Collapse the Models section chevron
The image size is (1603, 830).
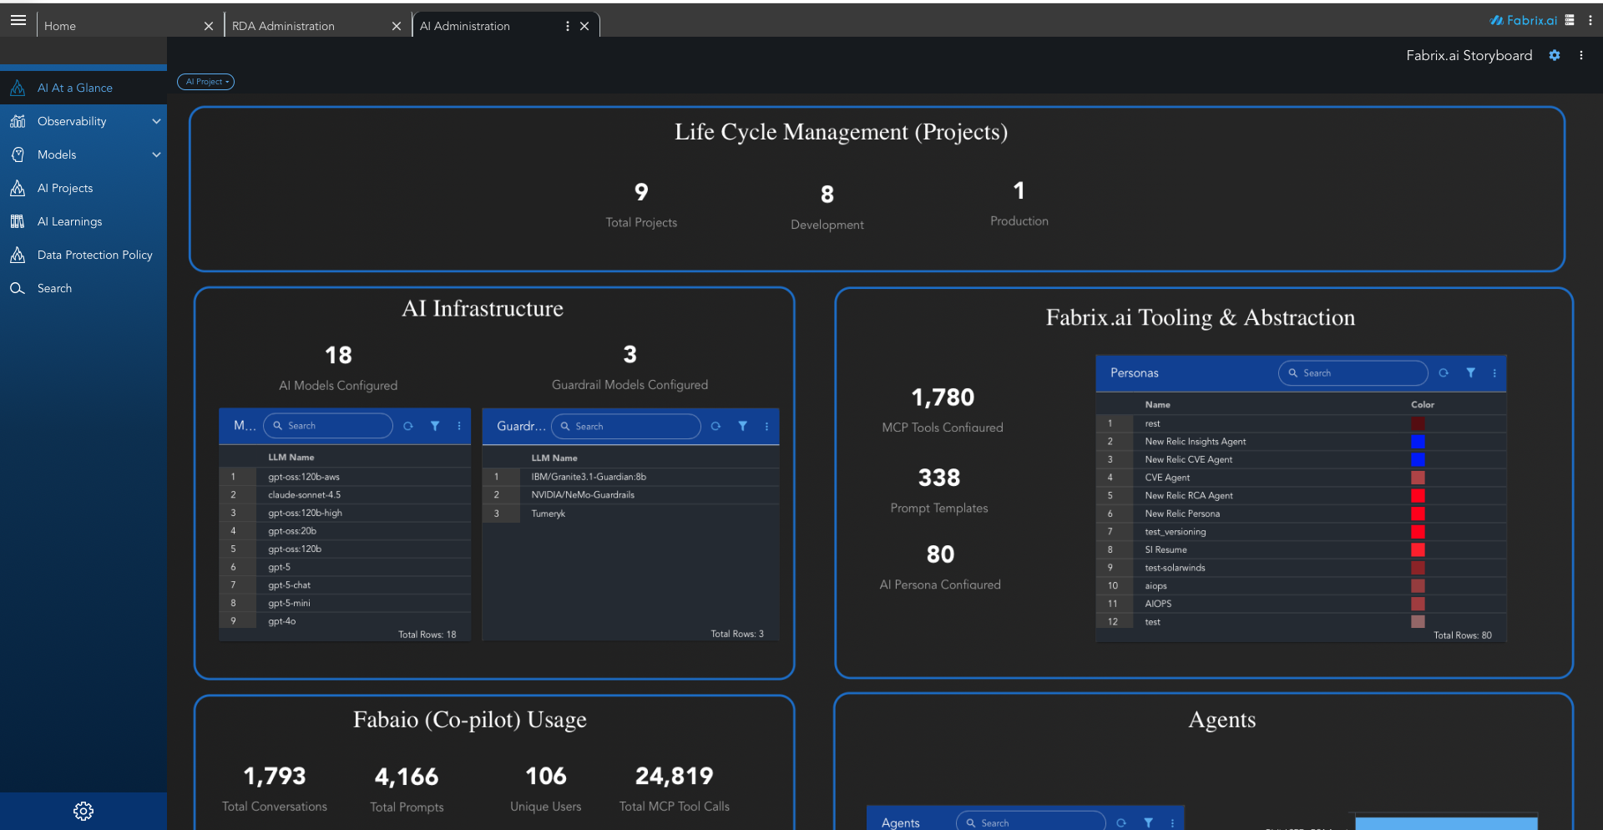click(156, 154)
